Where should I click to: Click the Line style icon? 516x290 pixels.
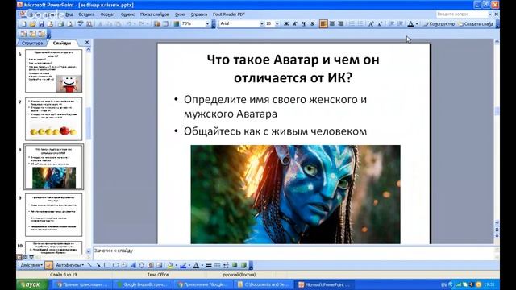pos(209,265)
